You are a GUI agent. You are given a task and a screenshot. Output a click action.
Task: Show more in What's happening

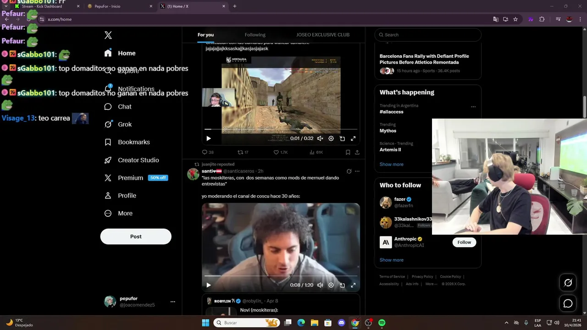tap(392, 164)
